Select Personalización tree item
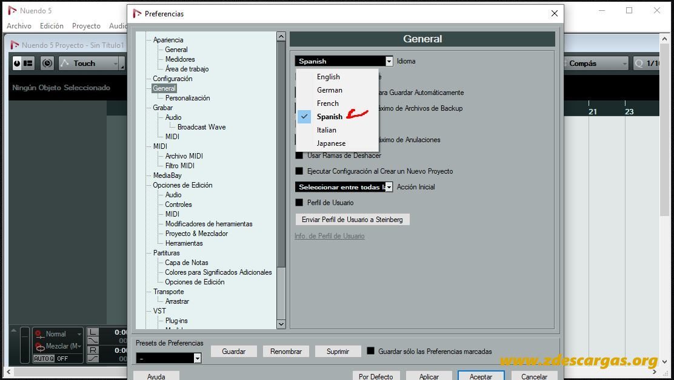The width and height of the screenshot is (674, 380). point(187,98)
